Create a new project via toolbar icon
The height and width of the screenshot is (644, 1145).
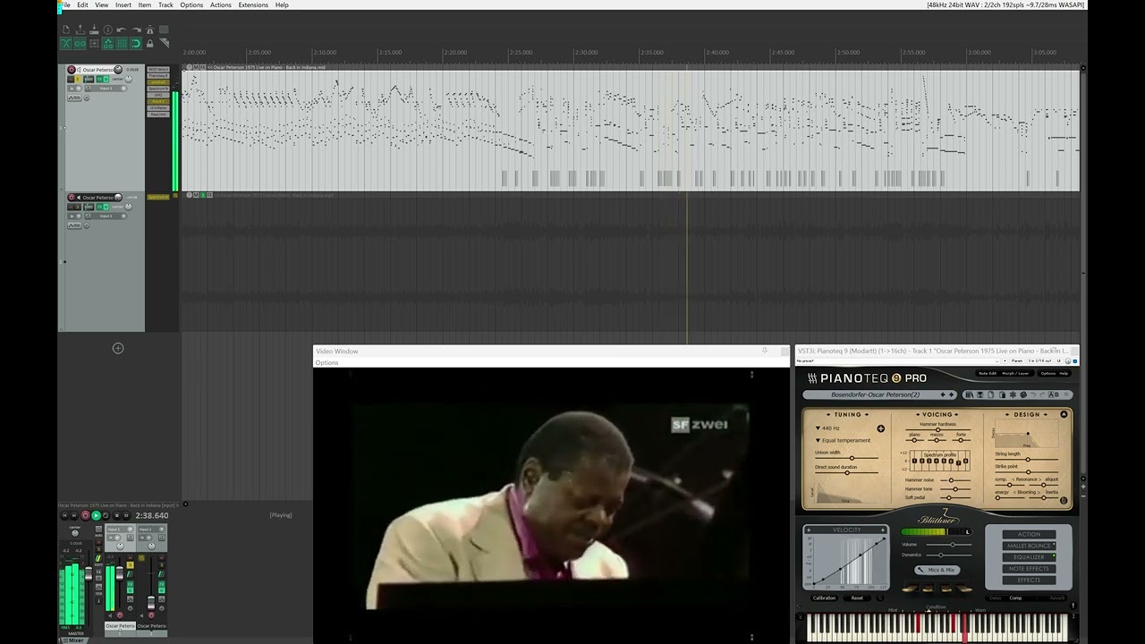(65, 30)
